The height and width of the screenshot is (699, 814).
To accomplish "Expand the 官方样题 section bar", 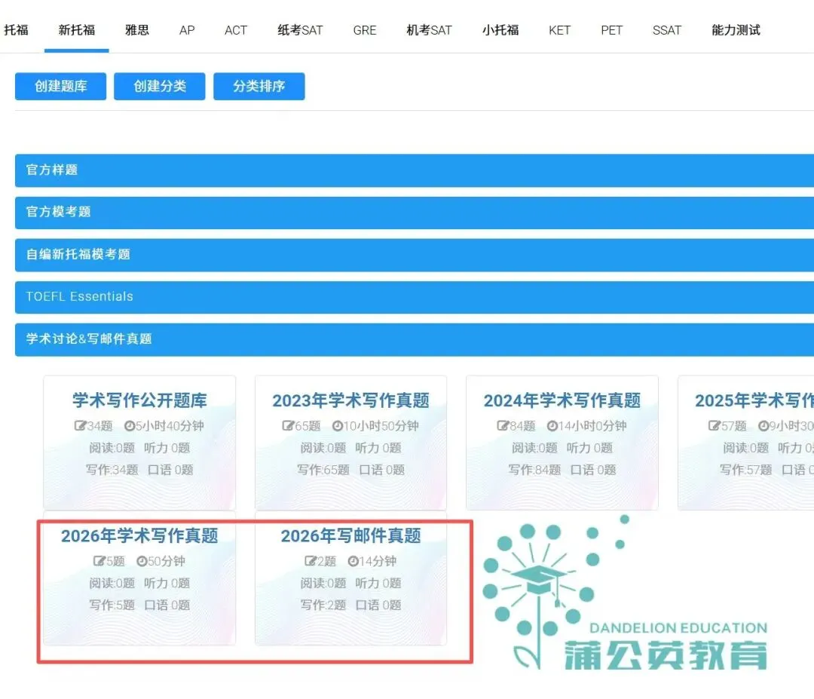I will click(x=407, y=170).
